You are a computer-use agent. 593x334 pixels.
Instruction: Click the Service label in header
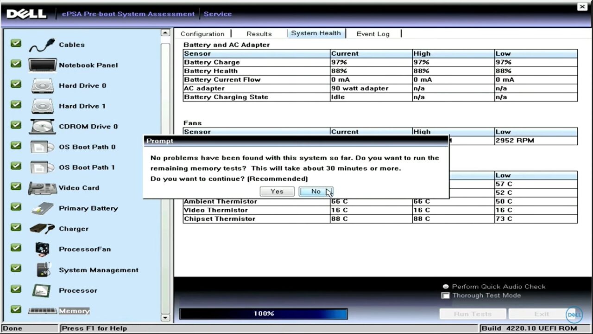[x=218, y=14]
